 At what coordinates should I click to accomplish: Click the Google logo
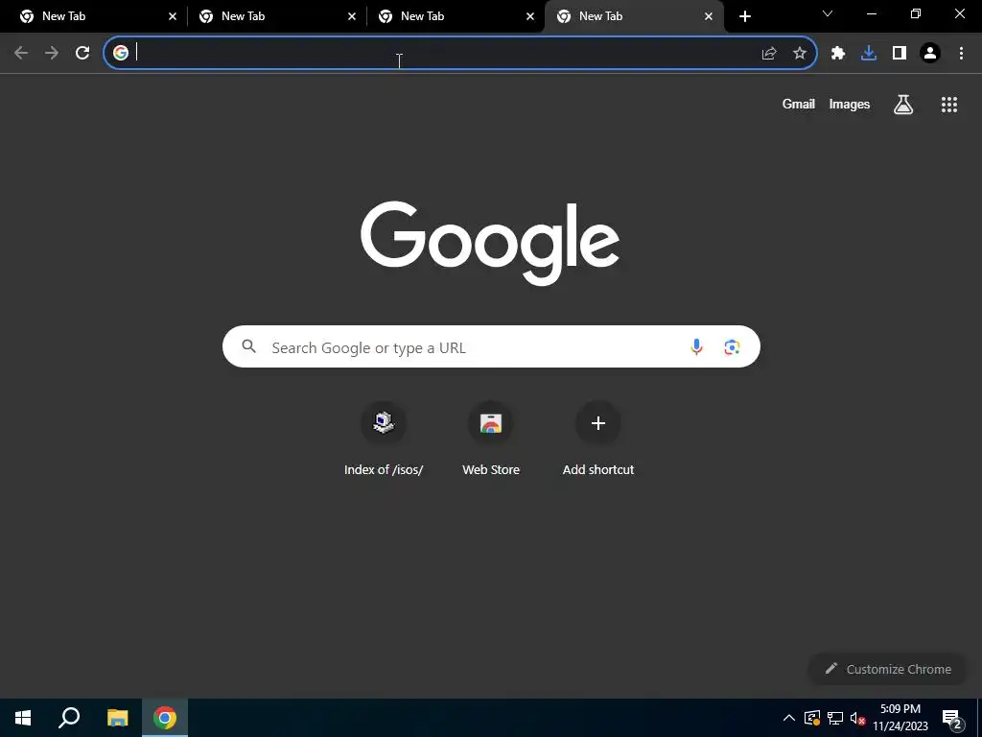(490, 243)
